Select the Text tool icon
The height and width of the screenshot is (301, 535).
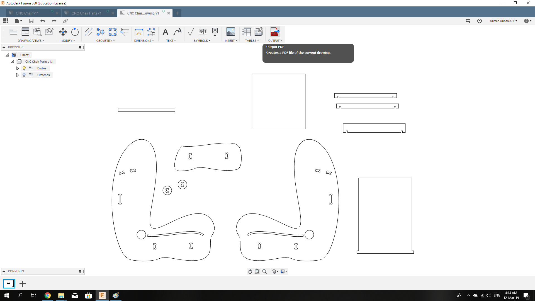[165, 32]
